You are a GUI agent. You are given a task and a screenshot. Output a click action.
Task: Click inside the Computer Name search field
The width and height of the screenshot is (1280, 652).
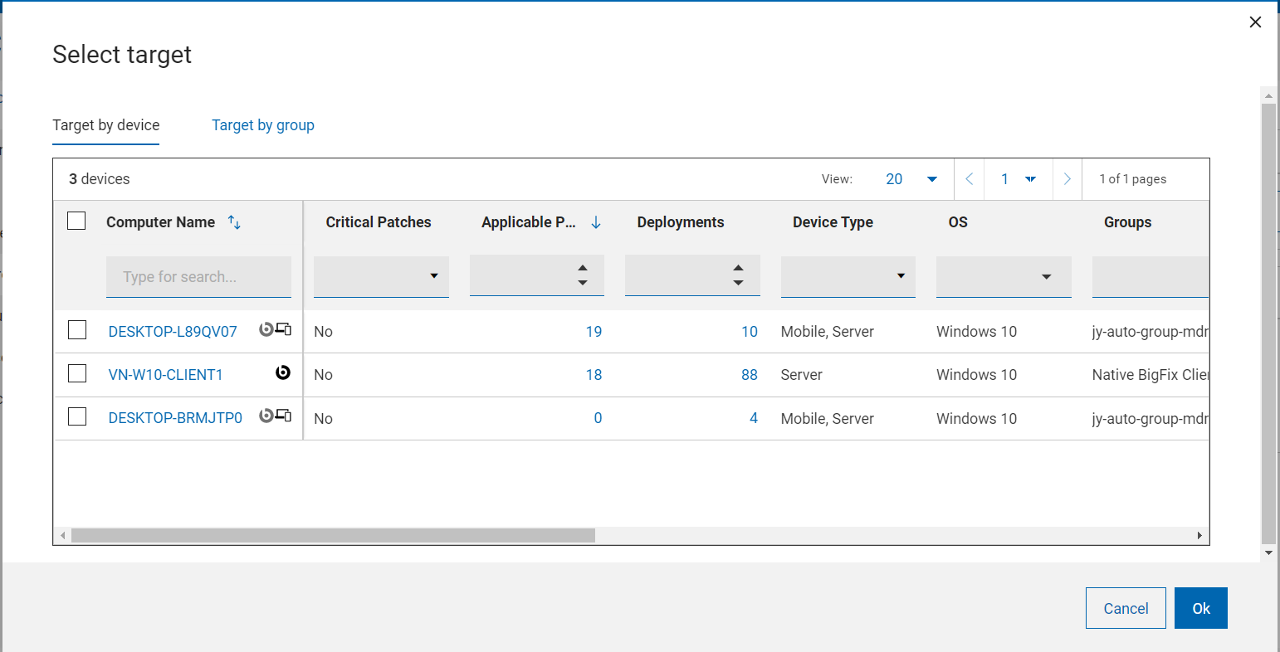click(198, 275)
